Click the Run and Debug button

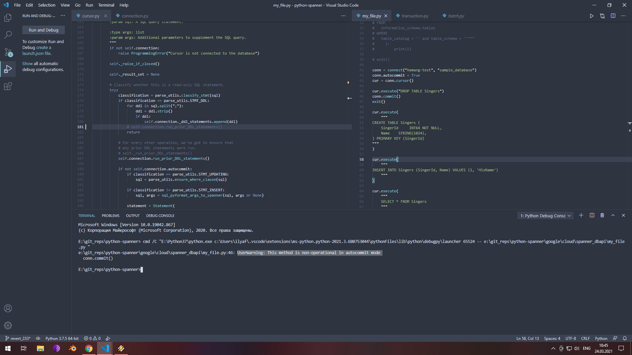(x=43, y=30)
